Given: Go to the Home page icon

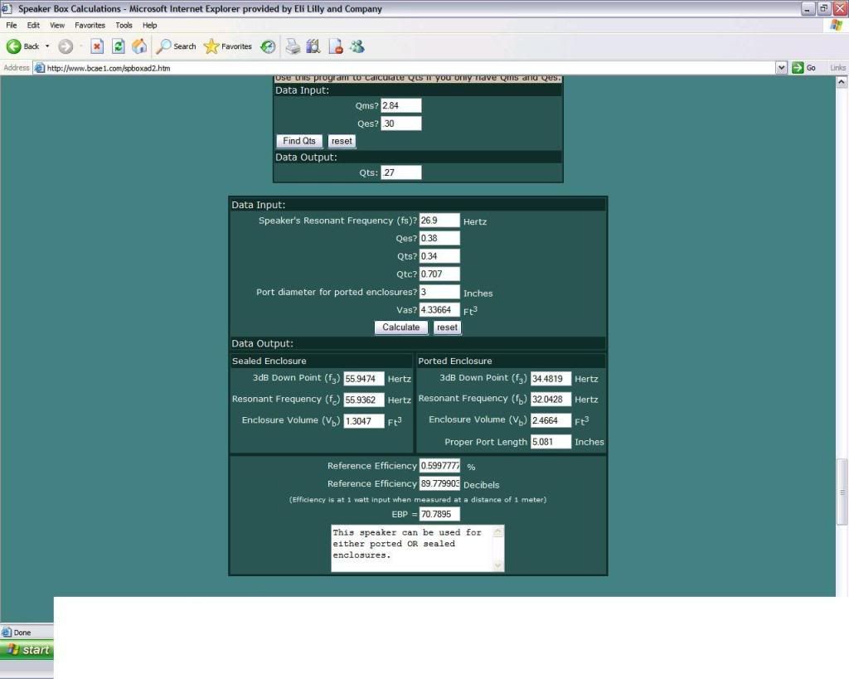Looking at the screenshot, I should [x=139, y=46].
